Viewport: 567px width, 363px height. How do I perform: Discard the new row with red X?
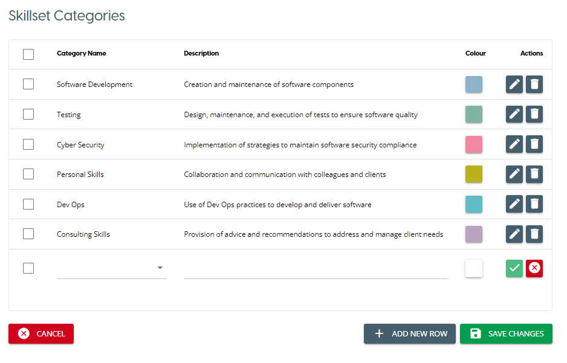(x=534, y=268)
